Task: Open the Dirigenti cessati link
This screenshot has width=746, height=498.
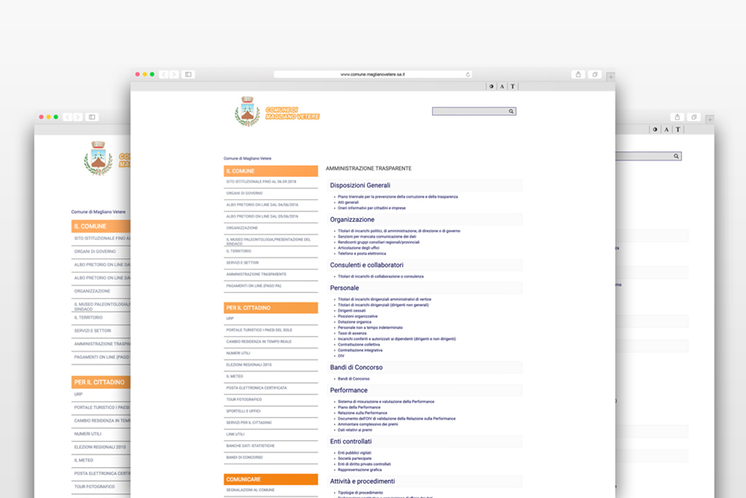Action: (351, 311)
